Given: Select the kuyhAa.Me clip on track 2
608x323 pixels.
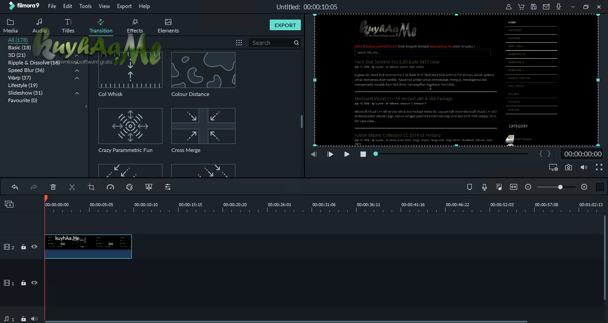Looking at the screenshot, I should [x=88, y=247].
